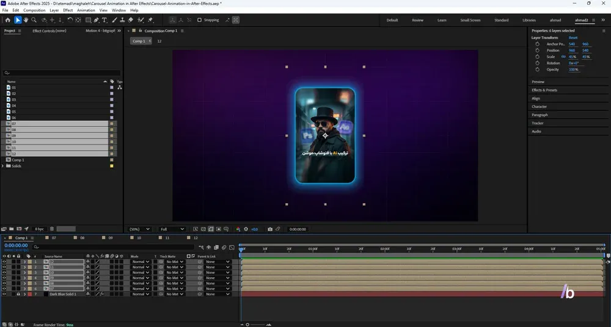The width and height of the screenshot is (611, 327).
Task: Open the viewer magnification (50%) dropdown
Action: pos(139,229)
